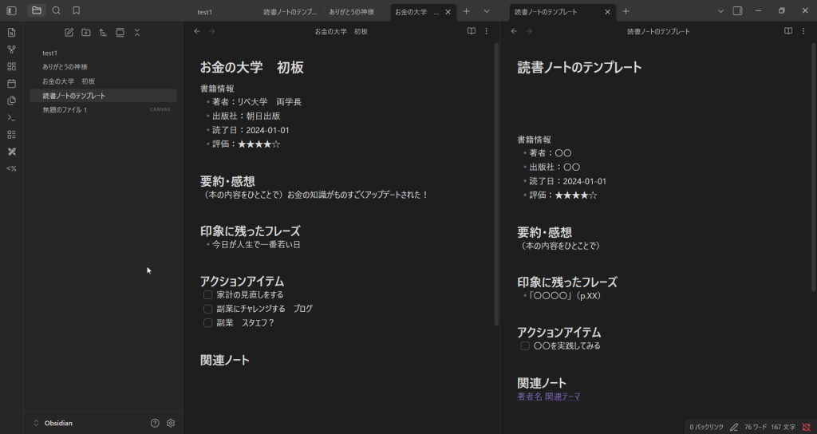The height and width of the screenshot is (434, 817).
Task: Check the ○○を実践してみる task
Action: click(525, 346)
